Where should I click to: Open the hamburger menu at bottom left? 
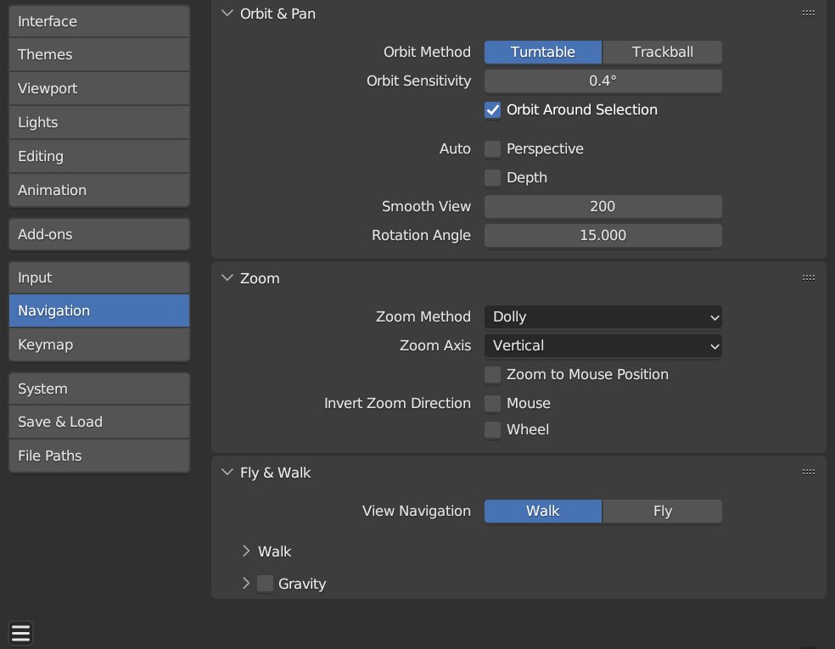tap(20, 632)
